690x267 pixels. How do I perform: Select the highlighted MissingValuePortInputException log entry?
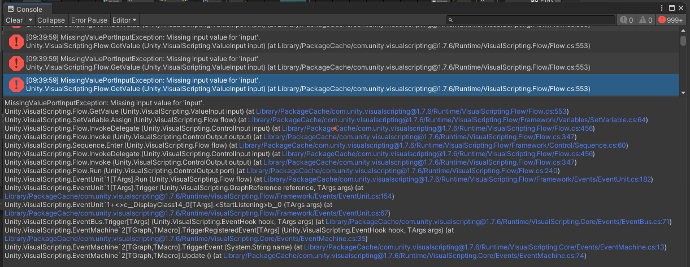[341, 85]
